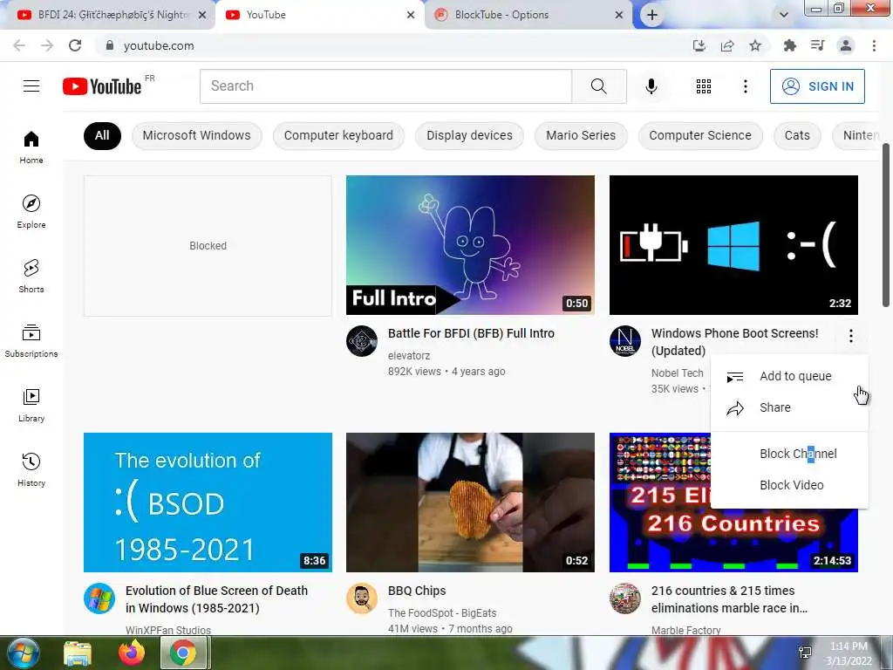Go to Home in the sidebar

(31, 147)
